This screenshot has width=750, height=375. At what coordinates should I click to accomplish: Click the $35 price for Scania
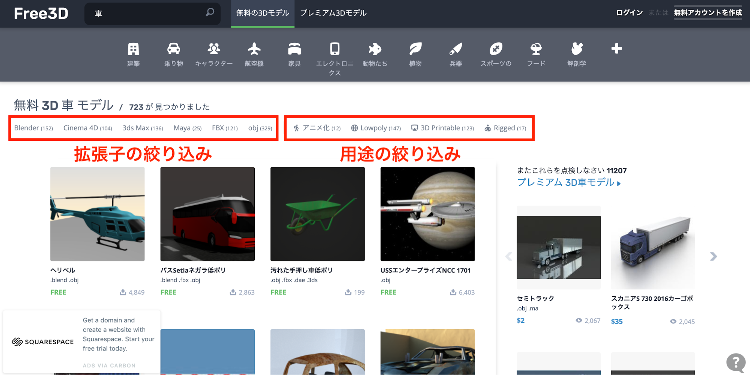(x=617, y=321)
